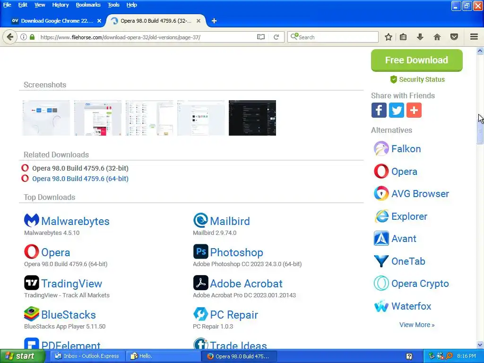Click the Avant browser icon
The width and height of the screenshot is (484, 363).
click(x=381, y=239)
